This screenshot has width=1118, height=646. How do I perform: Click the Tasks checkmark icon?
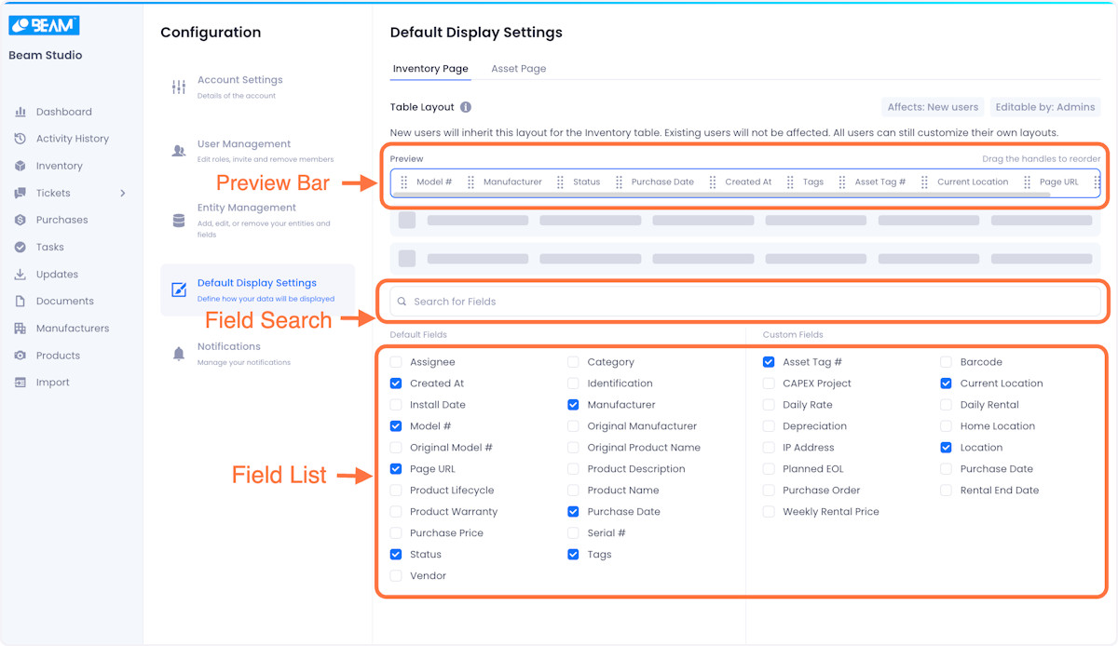[20, 247]
